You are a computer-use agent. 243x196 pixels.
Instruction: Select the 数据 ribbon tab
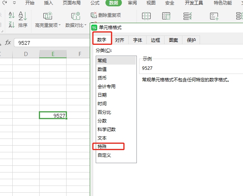pyautogui.click(x=114, y=3)
